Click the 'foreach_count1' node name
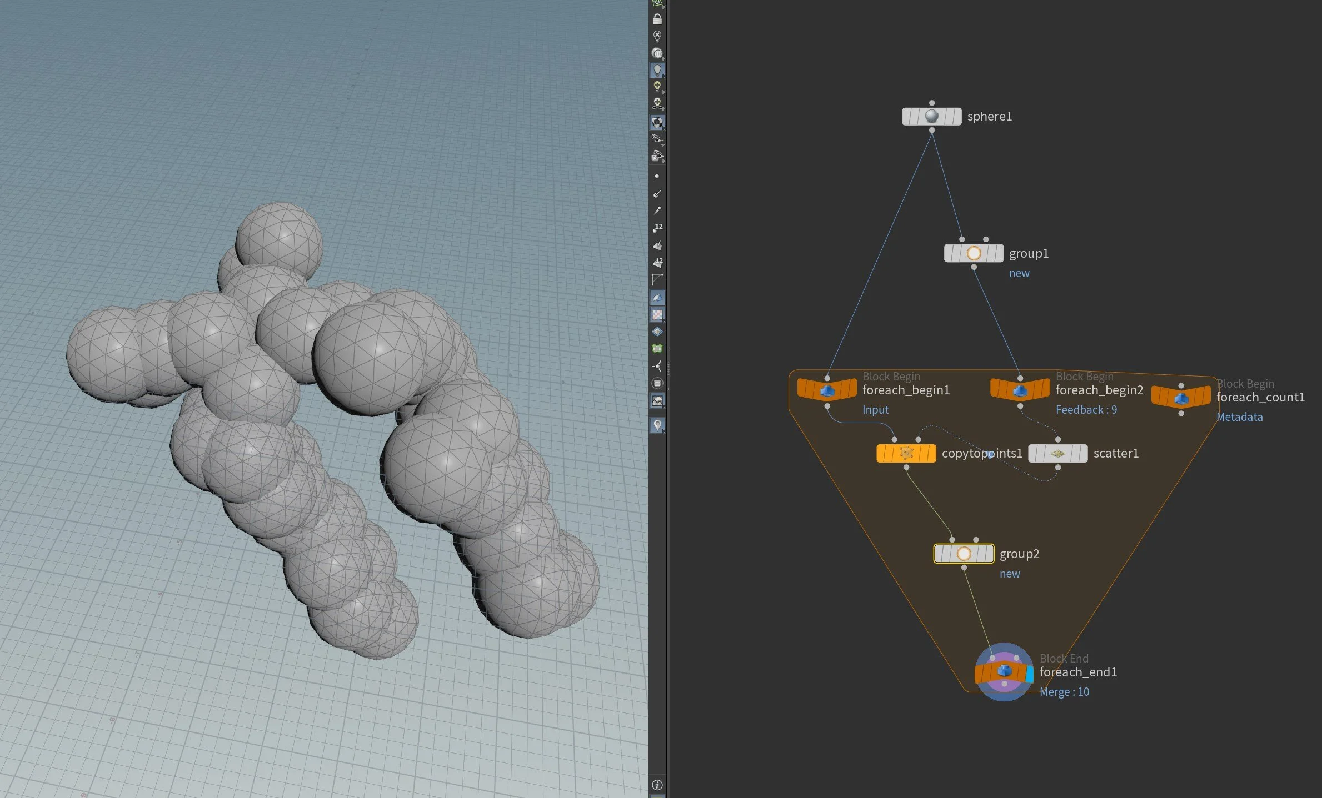The height and width of the screenshot is (798, 1322). (x=1260, y=397)
